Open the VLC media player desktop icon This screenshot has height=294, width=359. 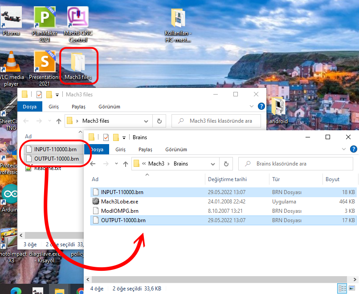pos(11,63)
